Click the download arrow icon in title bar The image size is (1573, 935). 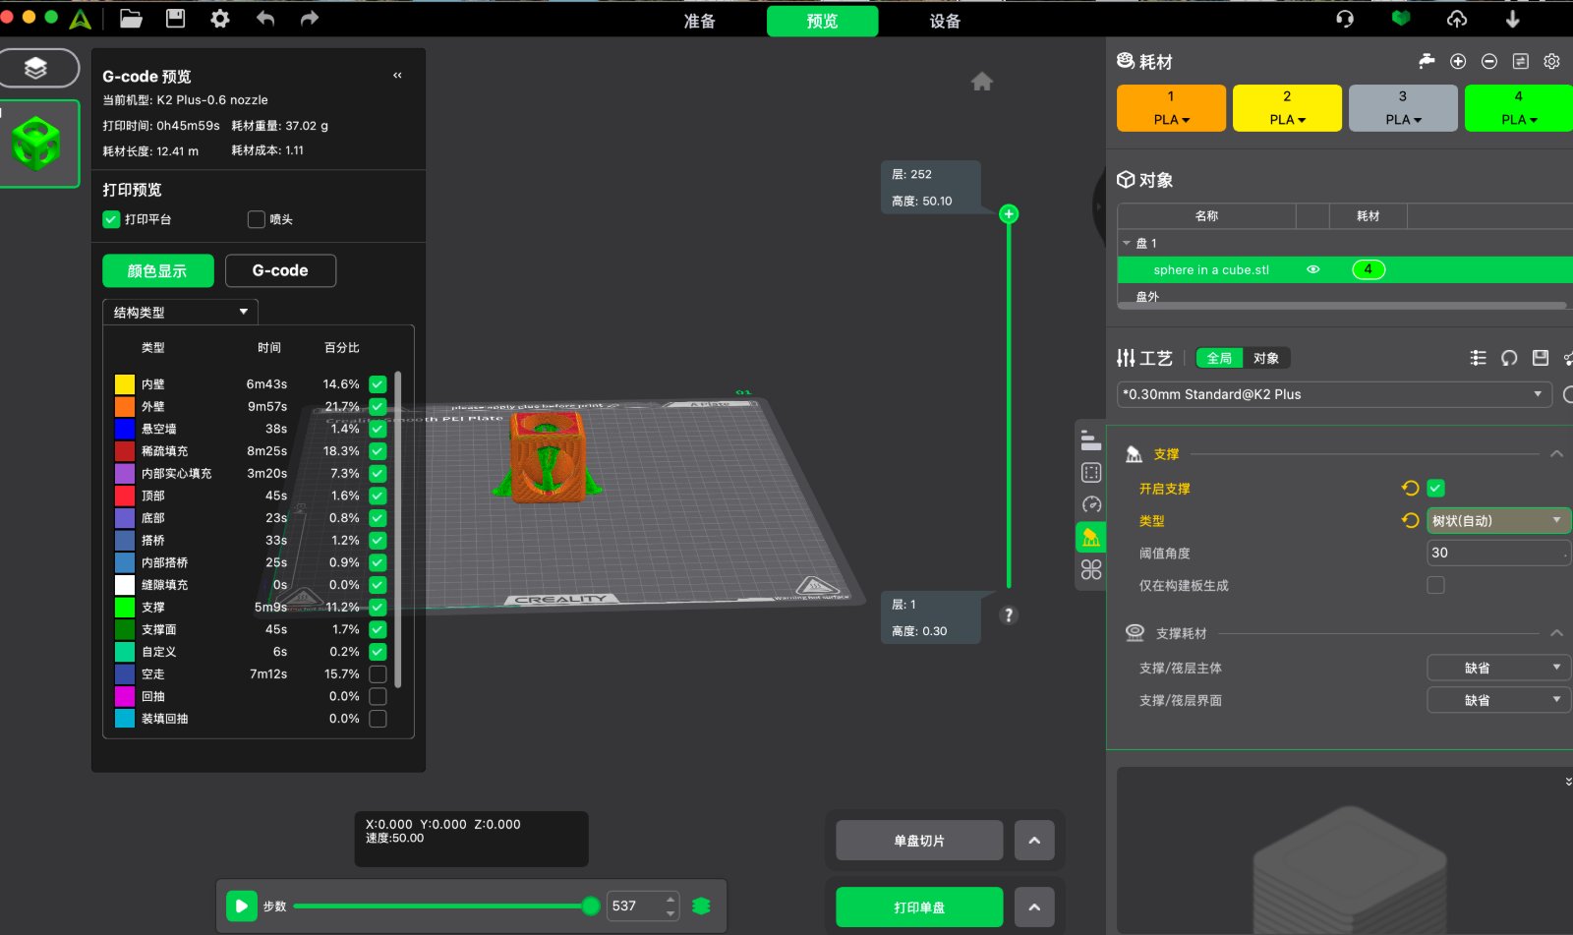[1512, 19]
